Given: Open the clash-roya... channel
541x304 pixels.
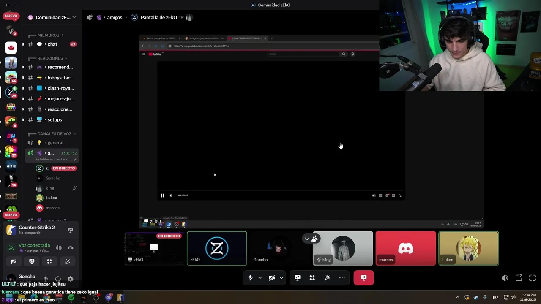Looking at the screenshot, I should tap(52, 88).
